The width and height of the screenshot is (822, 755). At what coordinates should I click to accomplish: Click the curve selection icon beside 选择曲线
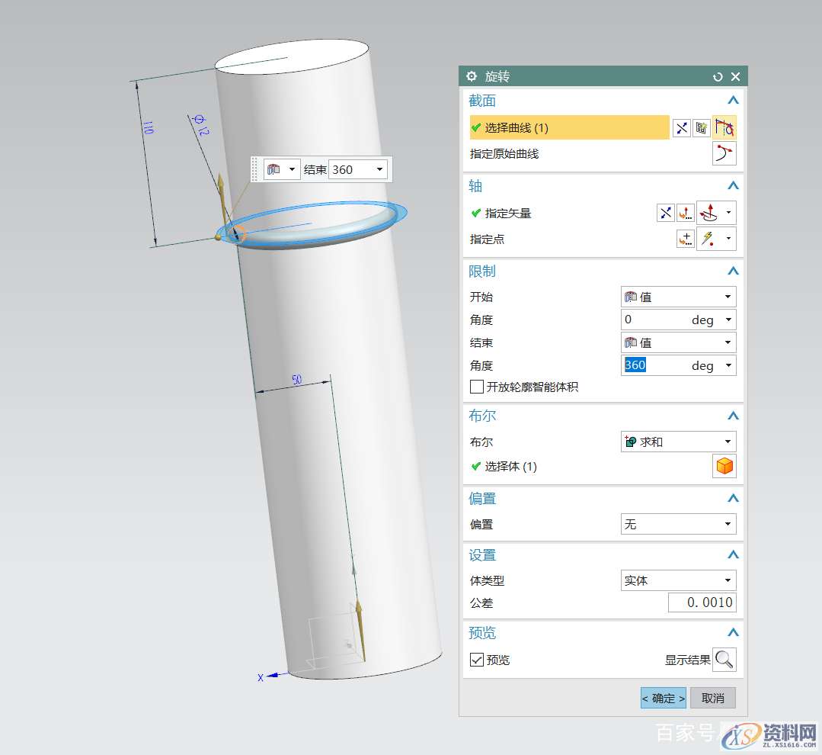pyautogui.click(x=724, y=128)
